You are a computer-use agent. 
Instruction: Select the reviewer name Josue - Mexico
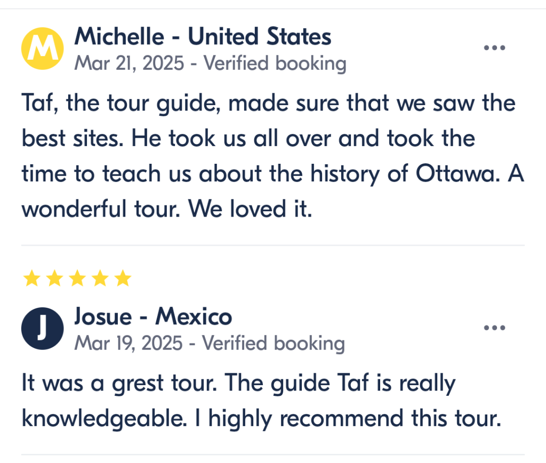(153, 317)
